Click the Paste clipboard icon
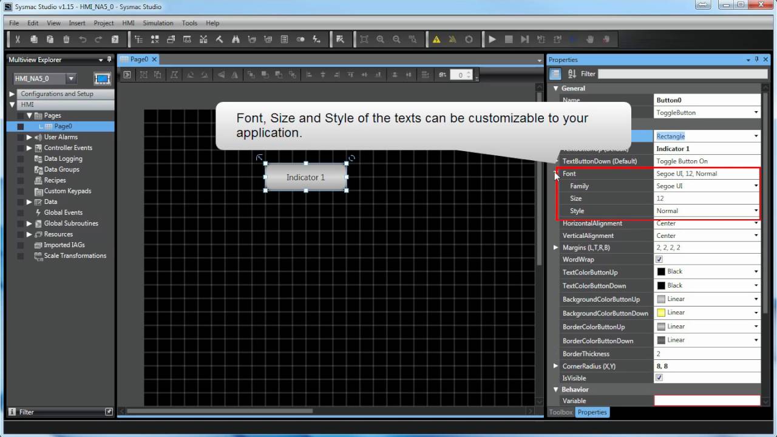 tap(50, 39)
